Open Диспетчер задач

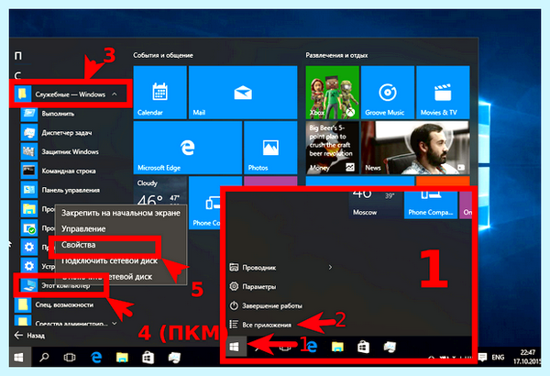coord(67,133)
